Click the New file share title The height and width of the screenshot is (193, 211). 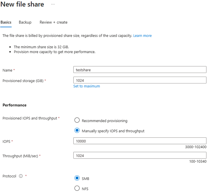point(22,4)
